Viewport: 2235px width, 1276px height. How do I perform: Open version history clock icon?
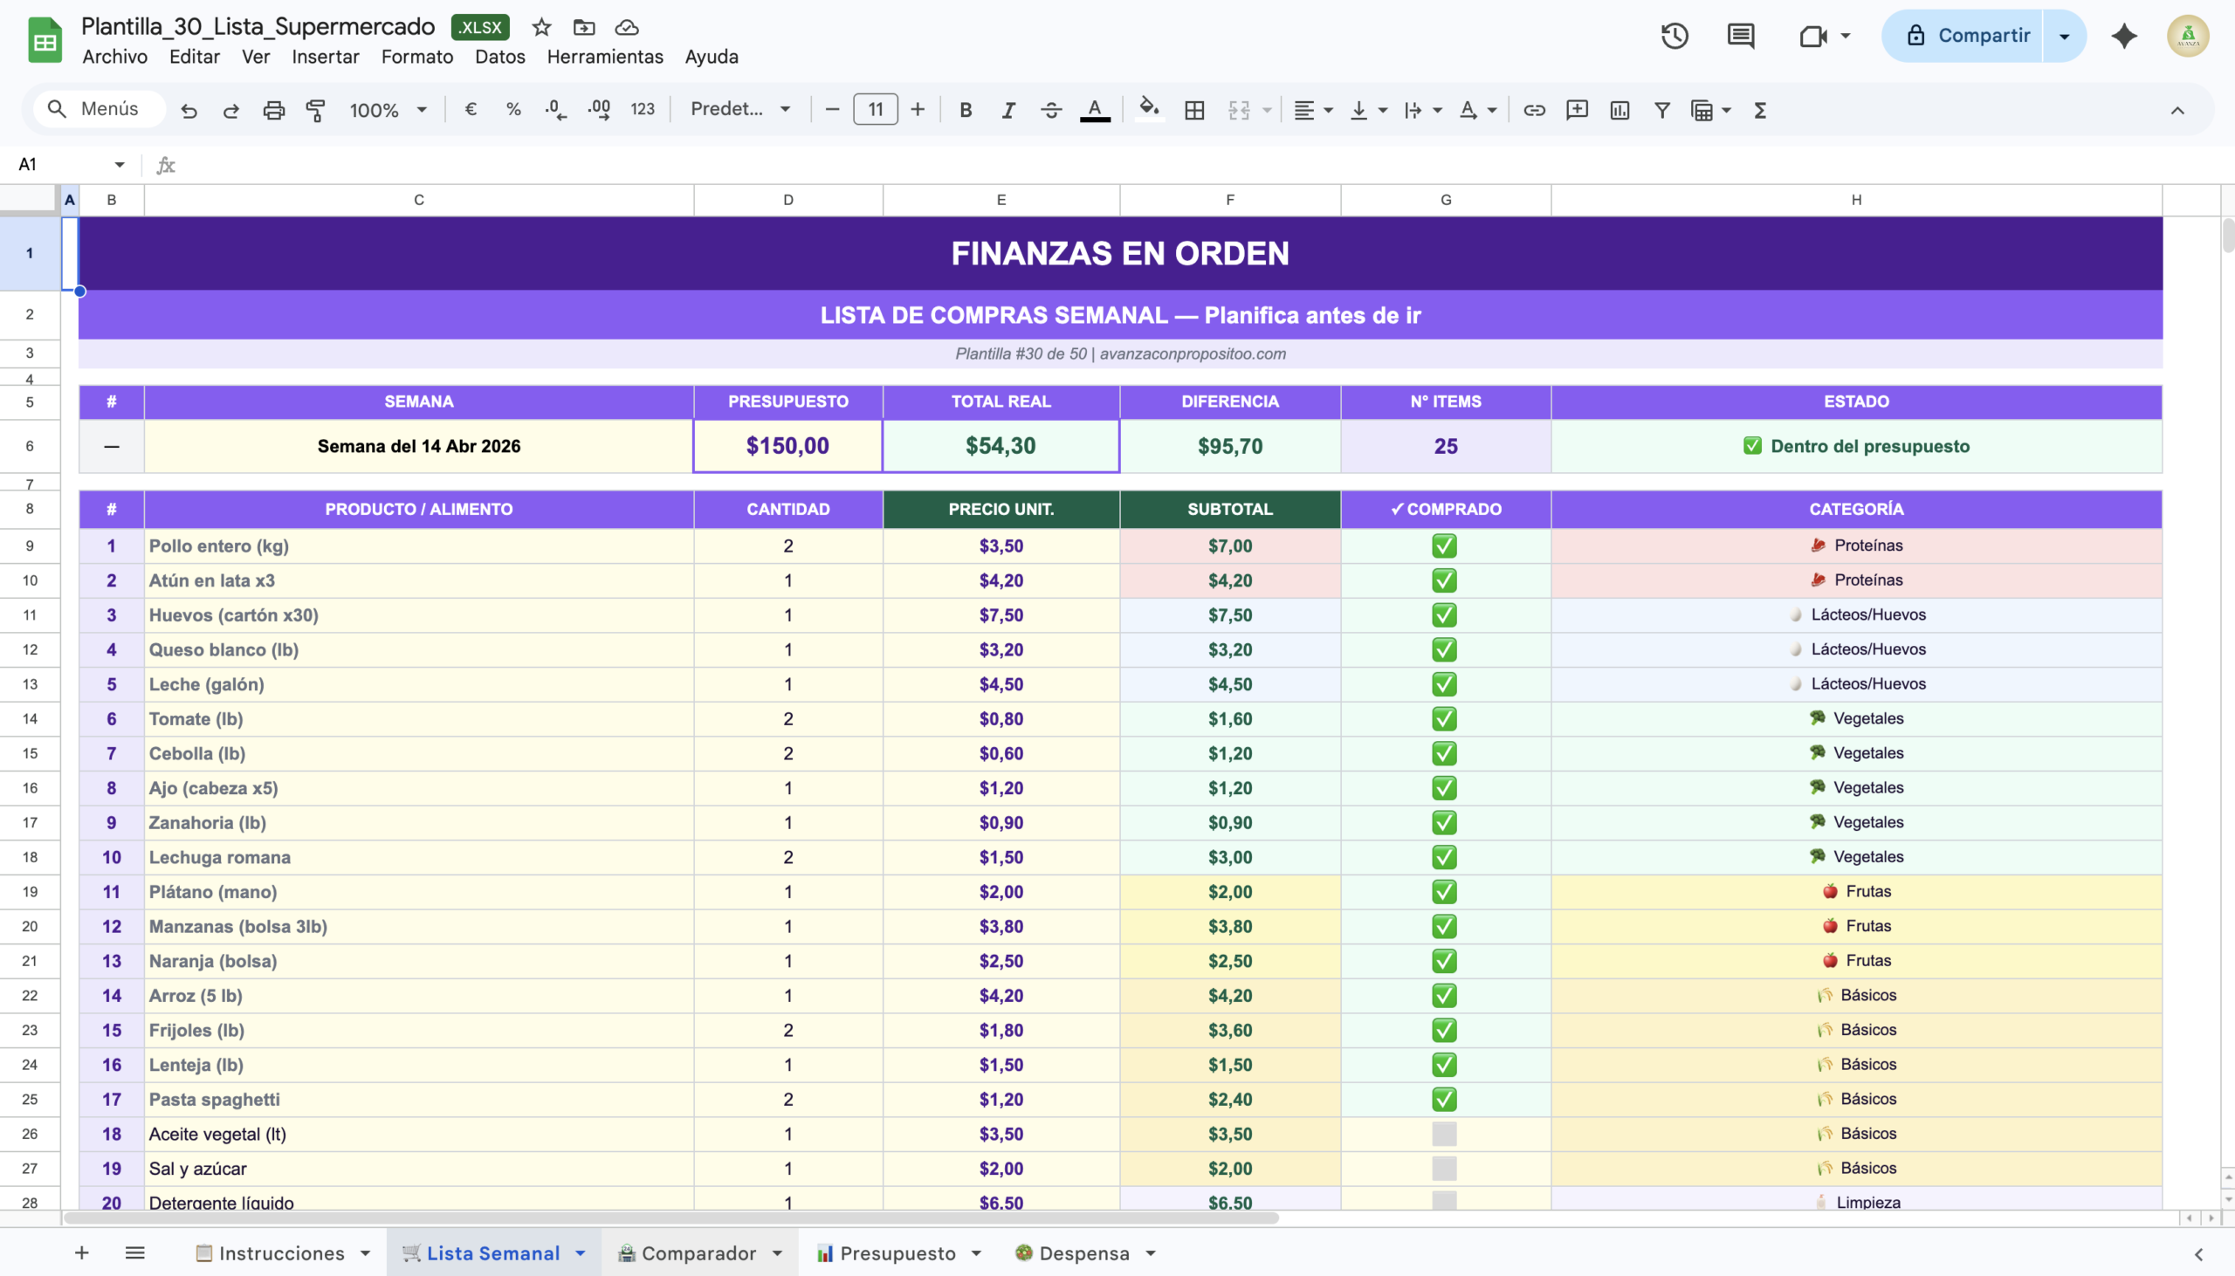pos(1674,36)
